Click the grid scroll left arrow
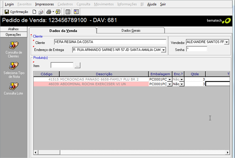The width and height of the screenshot is (235, 158). tap(36, 153)
